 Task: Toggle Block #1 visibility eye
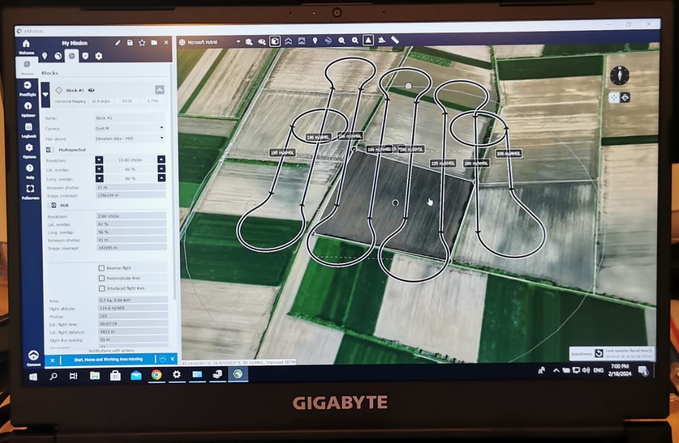[91, 90]
